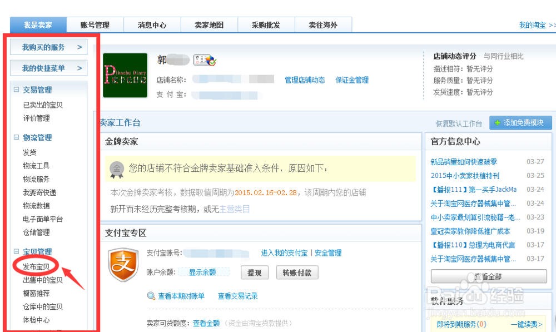The image size is (556, 332).
Task: Open 查看交易记录 link
Action: [237, 296]
